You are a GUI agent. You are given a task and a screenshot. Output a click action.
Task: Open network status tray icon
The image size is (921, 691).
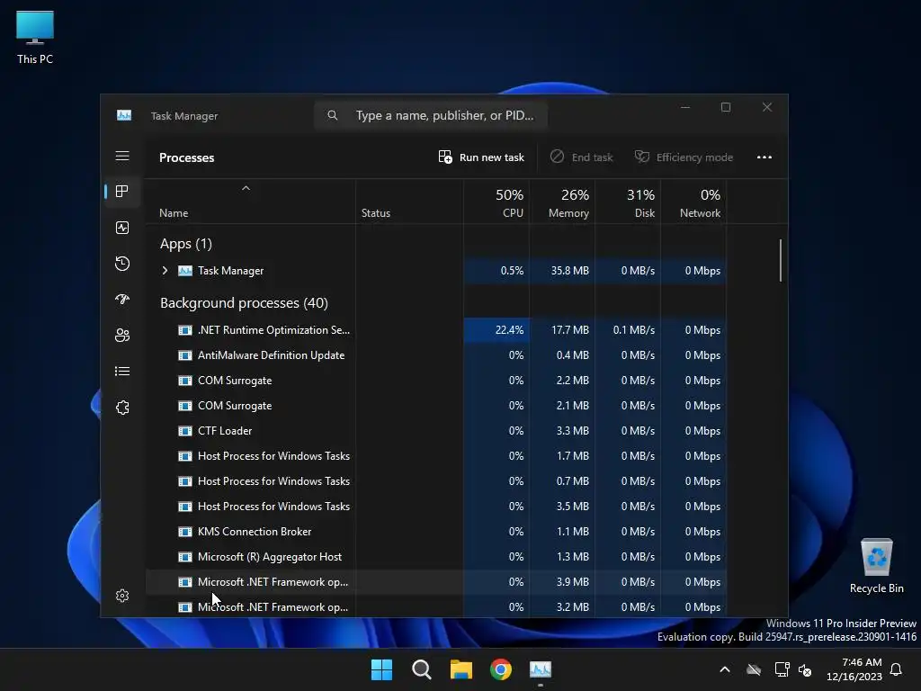(x=782, y=669)
